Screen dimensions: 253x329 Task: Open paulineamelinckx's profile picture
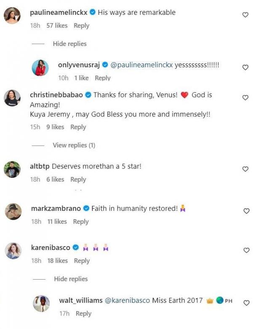coord(12,16)
